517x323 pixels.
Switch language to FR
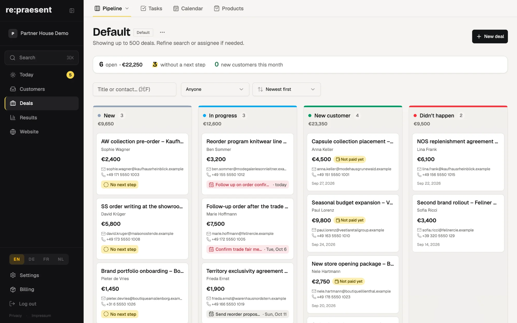tap(46, 259)
